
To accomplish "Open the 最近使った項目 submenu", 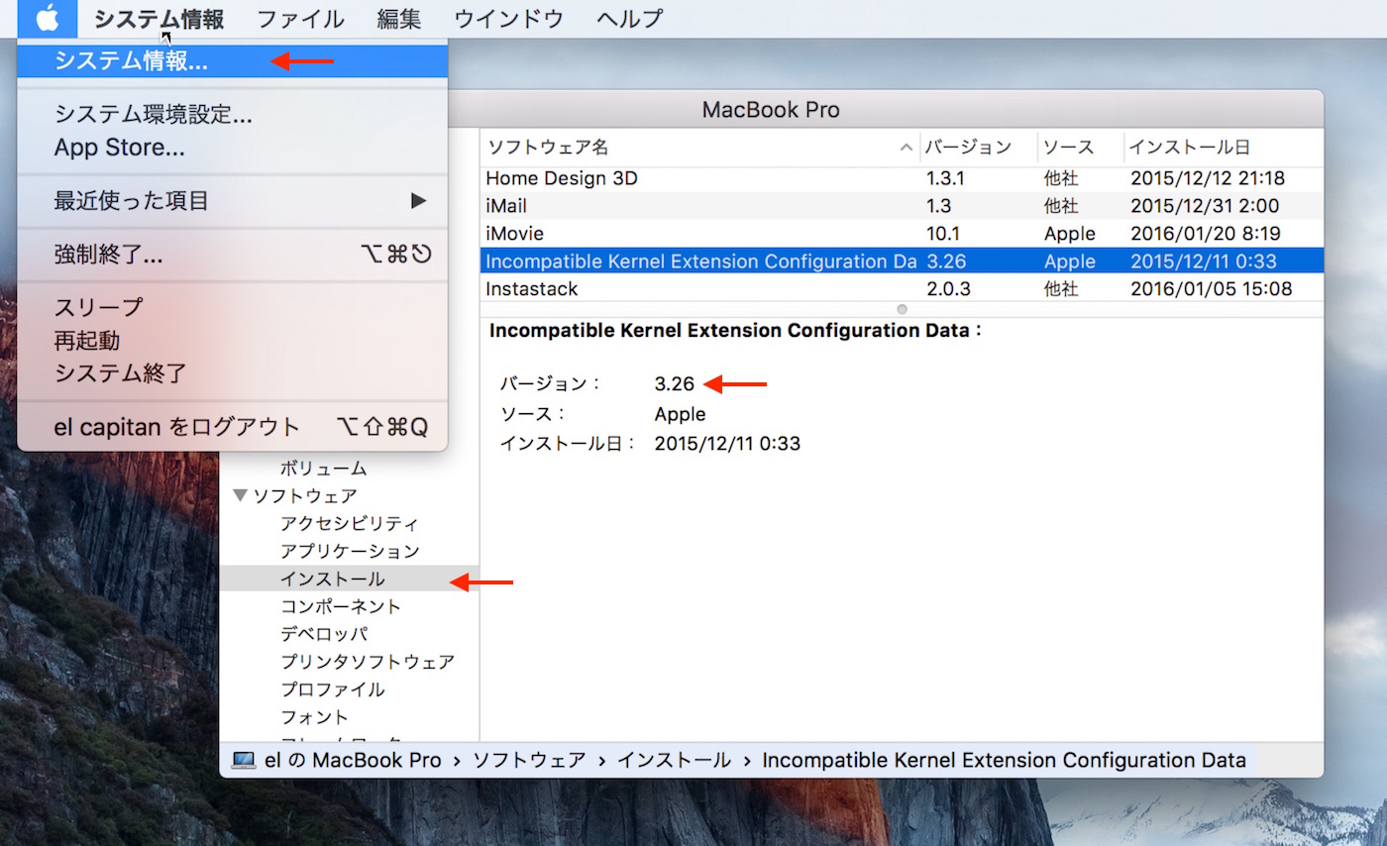I will click(x=233, y=201).
